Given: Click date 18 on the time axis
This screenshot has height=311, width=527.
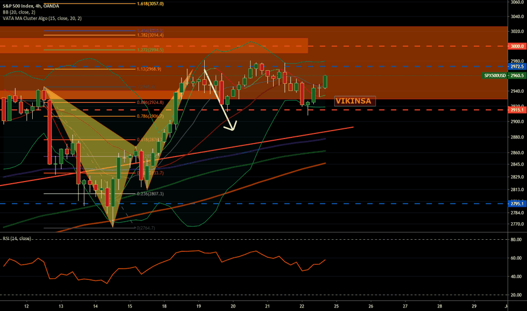Looking at the screenshot, I should pos(164,306).
